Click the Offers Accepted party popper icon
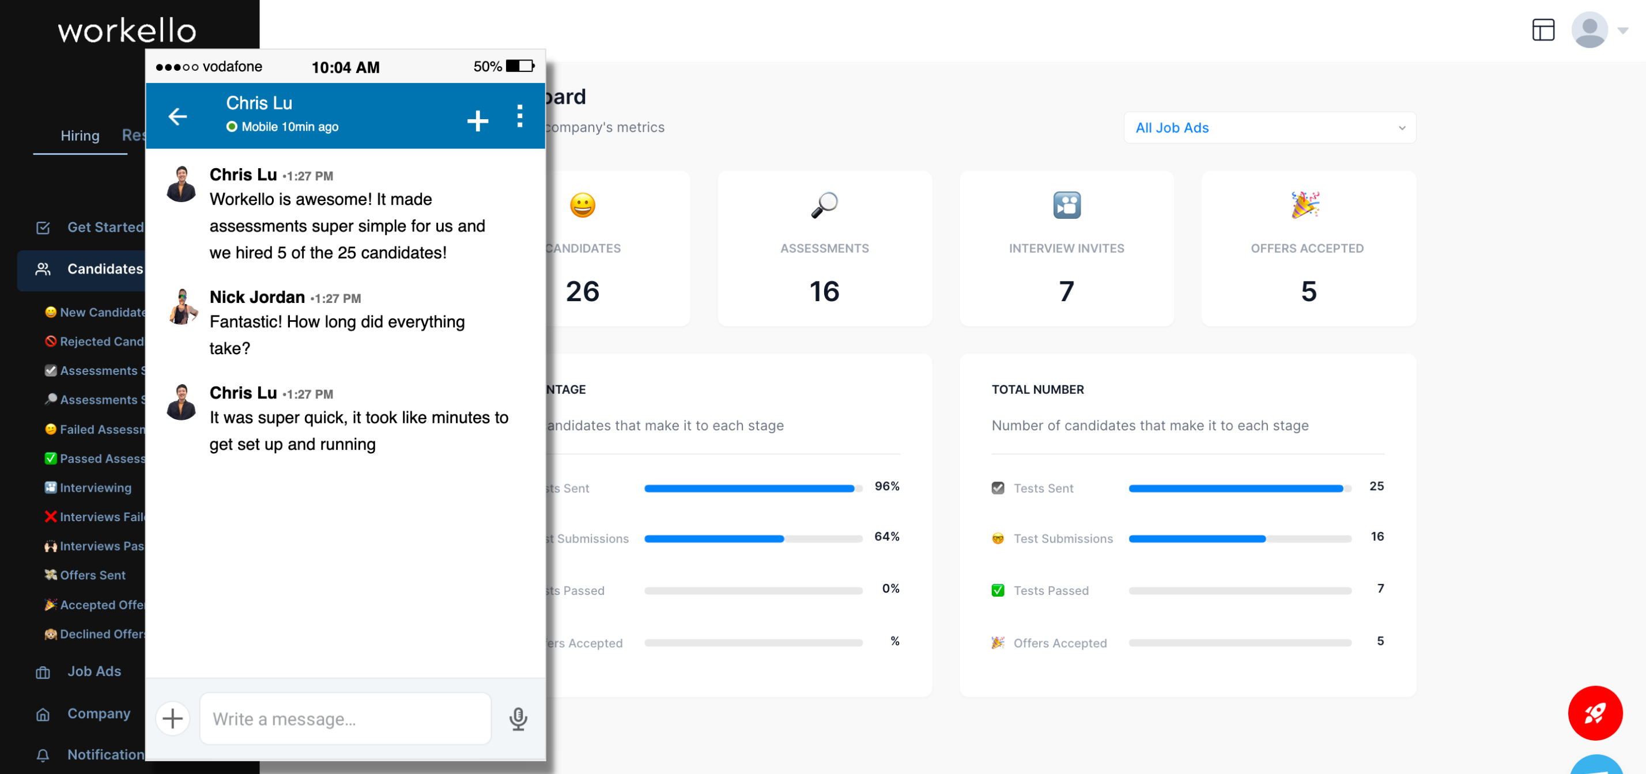 pos(1305,205)
